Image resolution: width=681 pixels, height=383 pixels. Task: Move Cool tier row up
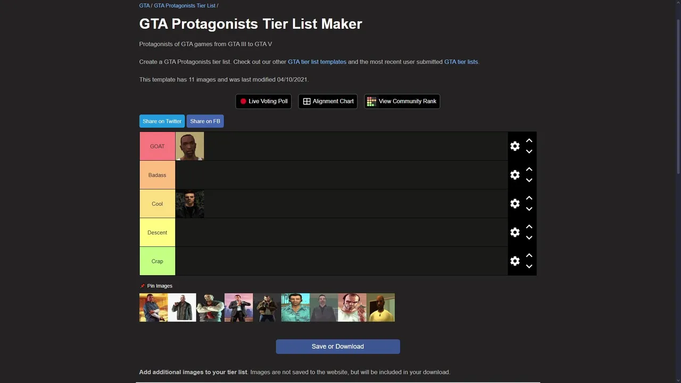529,198
